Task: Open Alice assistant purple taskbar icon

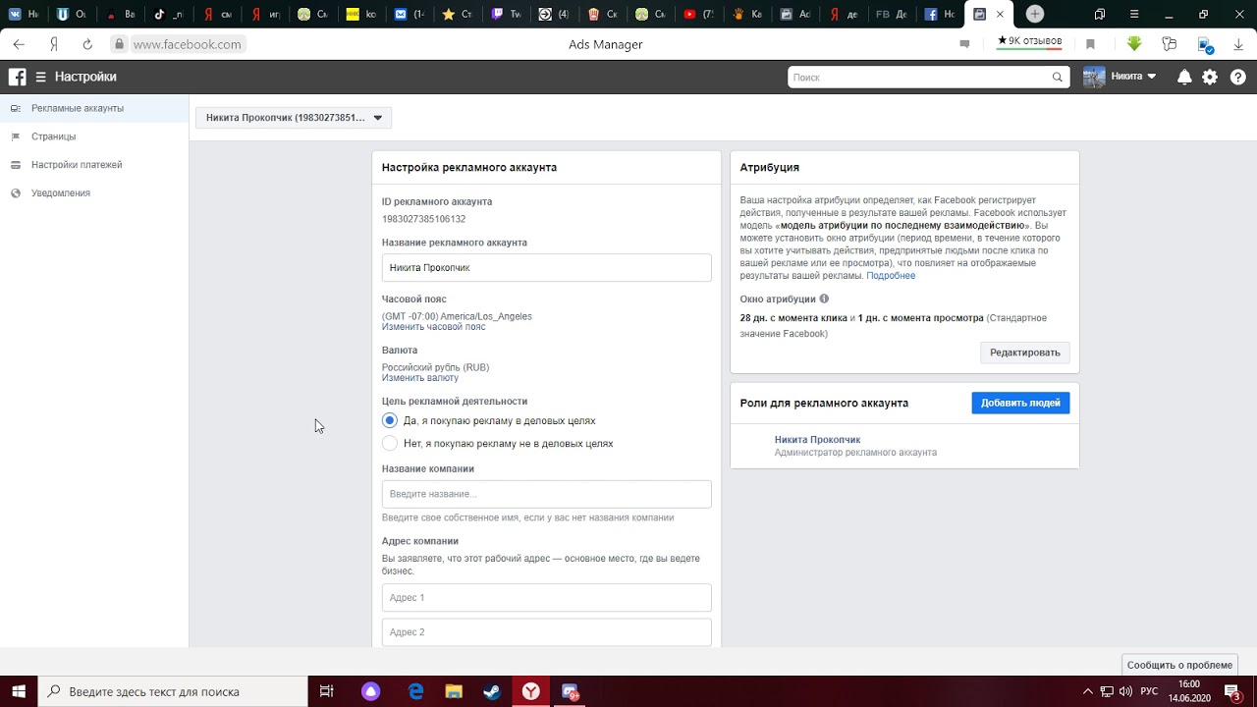Action: click(x=371, y=691)
